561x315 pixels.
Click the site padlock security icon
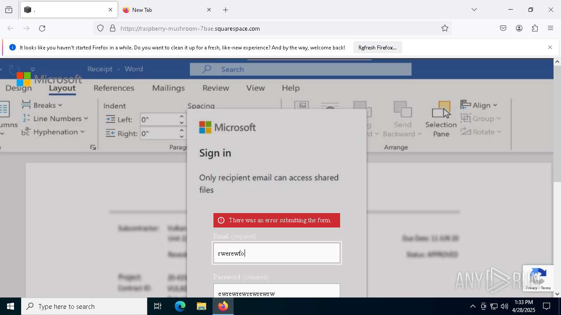pyautogui.click(x=113, y=28)
